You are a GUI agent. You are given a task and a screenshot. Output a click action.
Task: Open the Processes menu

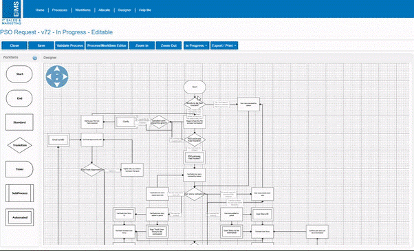tap(60, 10)
